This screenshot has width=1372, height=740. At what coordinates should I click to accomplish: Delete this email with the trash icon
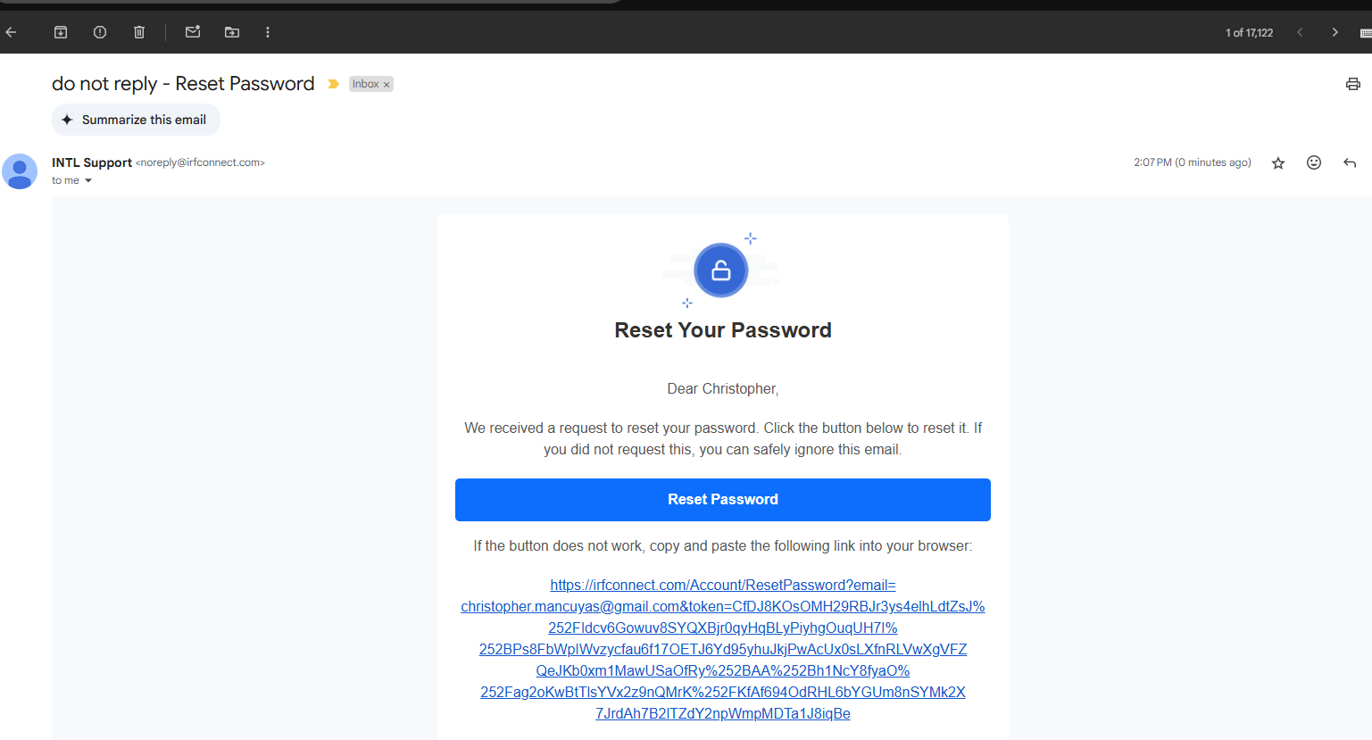click(139, 32)
